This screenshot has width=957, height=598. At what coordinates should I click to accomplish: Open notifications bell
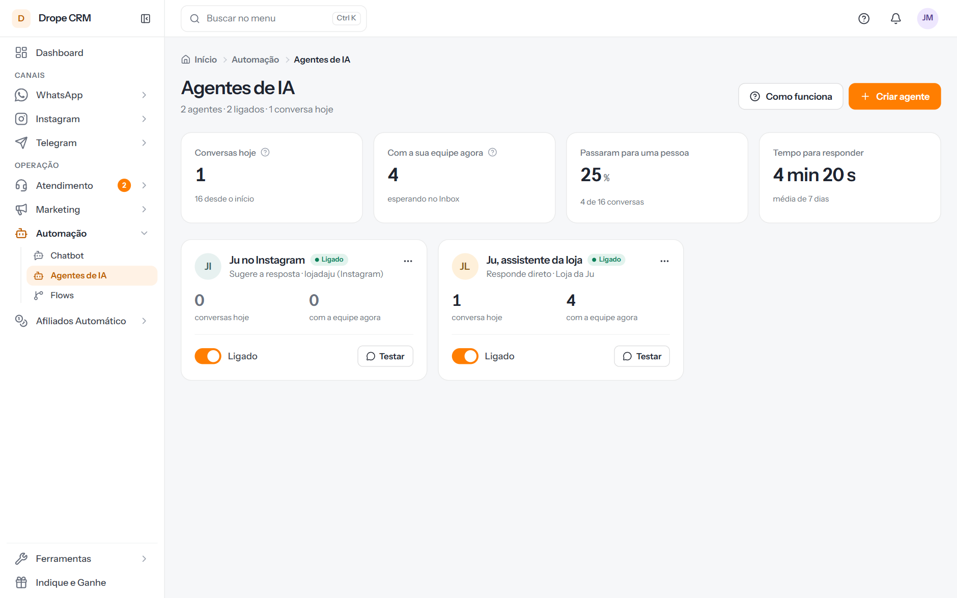pyautogui.click(x=896, y=18)
